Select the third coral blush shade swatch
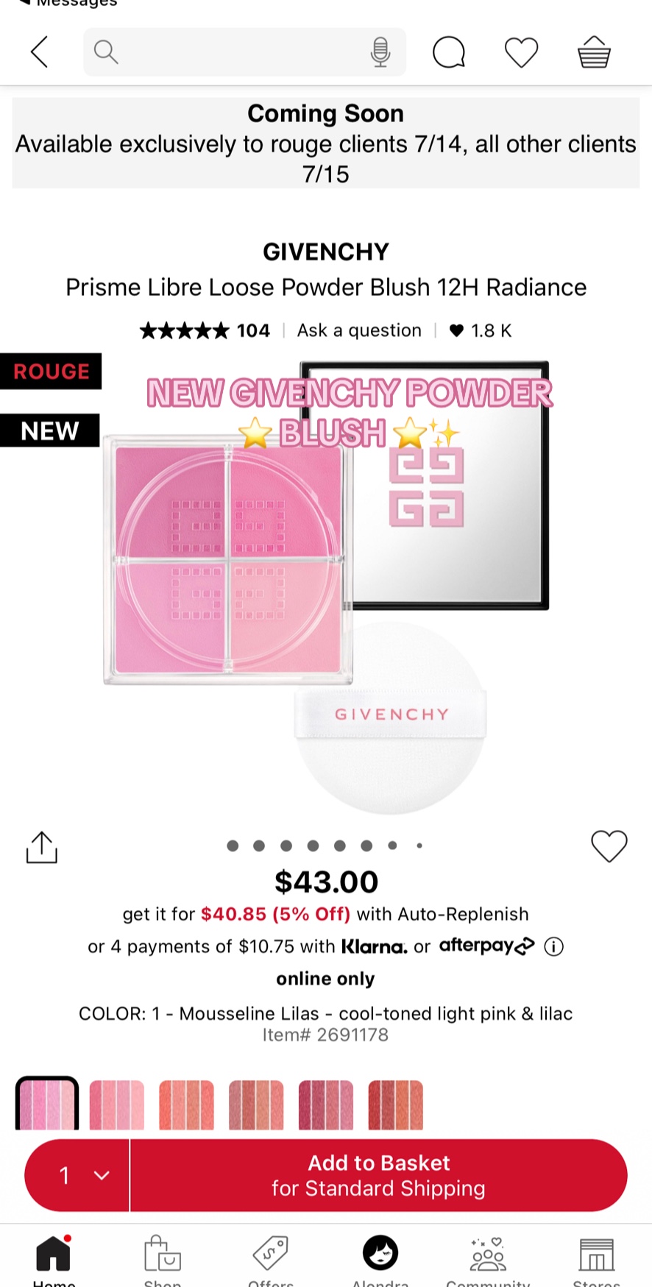The width and height of the screenshot is (652, 1287). pos(186,1105)
